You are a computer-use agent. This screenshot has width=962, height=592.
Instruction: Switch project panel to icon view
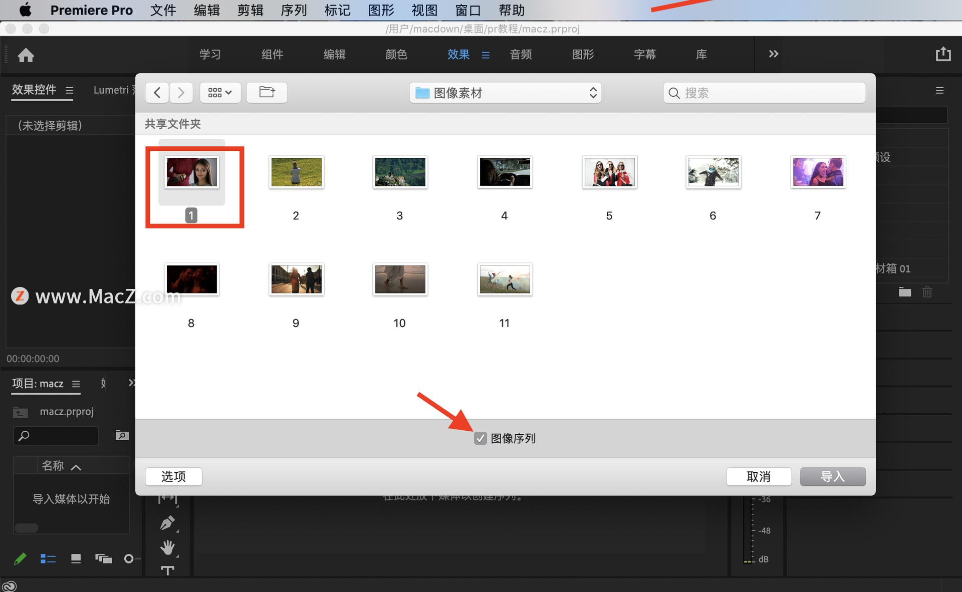pyautogui.click(x=76, y=558)
